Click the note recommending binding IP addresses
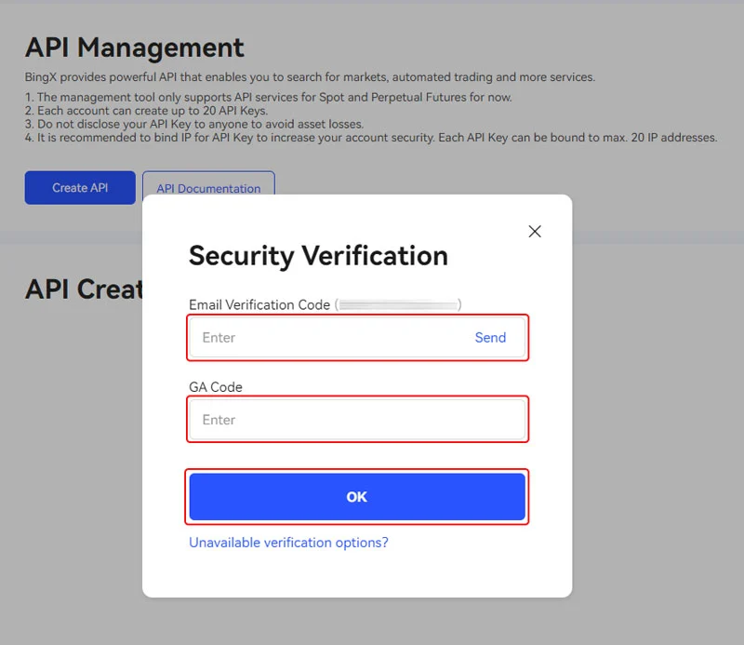Image resolution: width=744 pixels, height=645 pixels. [372, 138]
